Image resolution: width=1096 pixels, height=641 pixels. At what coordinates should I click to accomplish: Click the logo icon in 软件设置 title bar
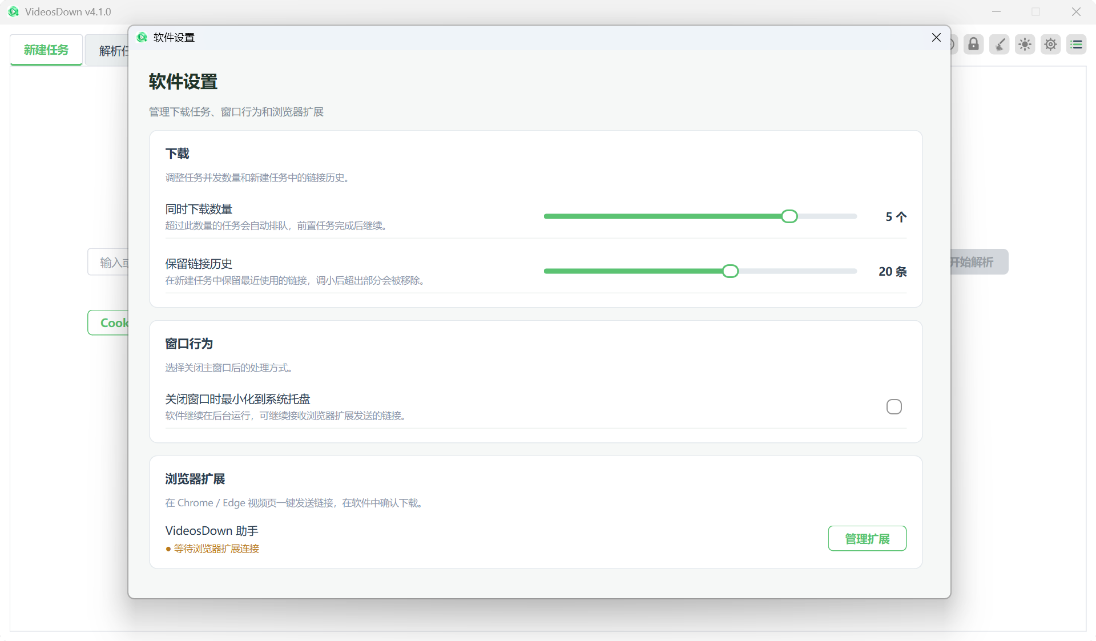[x=142, y=37]
